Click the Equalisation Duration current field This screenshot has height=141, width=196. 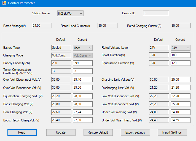click(180, 63)
